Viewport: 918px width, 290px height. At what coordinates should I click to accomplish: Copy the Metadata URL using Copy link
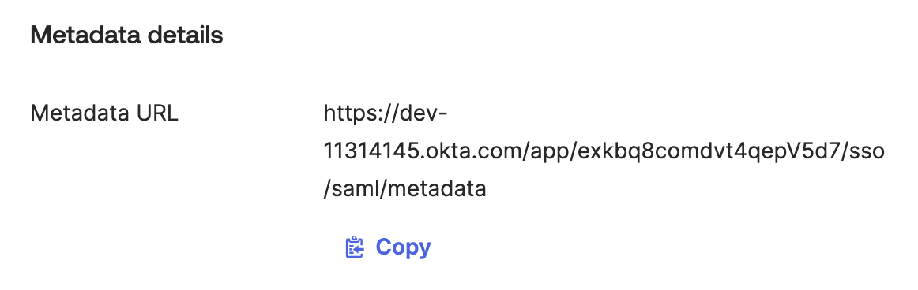(x=388, y=247)
